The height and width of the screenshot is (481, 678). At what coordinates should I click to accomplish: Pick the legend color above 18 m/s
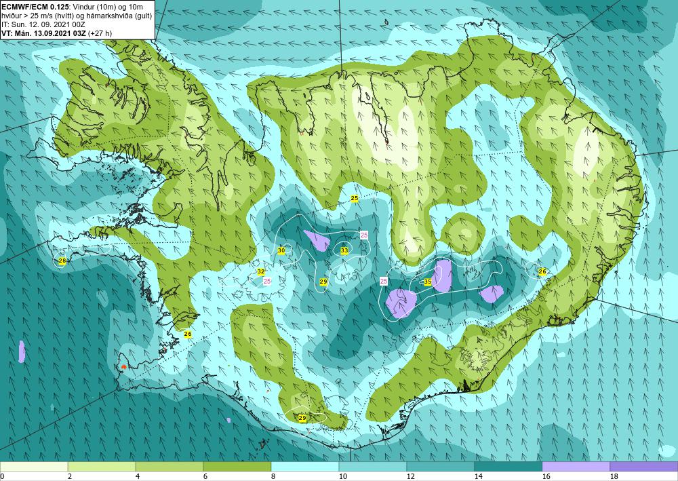tap(644, 466)
